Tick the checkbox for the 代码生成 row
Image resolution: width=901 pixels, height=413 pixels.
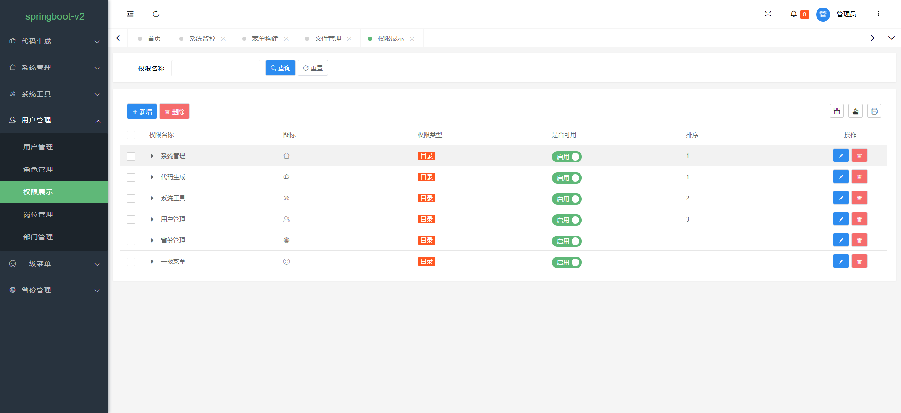coord(131,177)
